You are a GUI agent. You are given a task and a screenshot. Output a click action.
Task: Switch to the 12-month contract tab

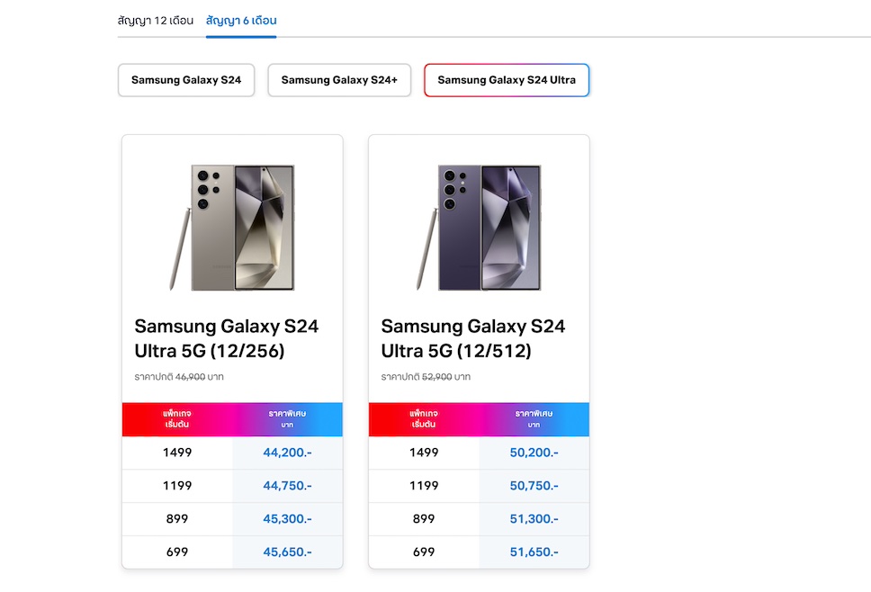[156, 21]
